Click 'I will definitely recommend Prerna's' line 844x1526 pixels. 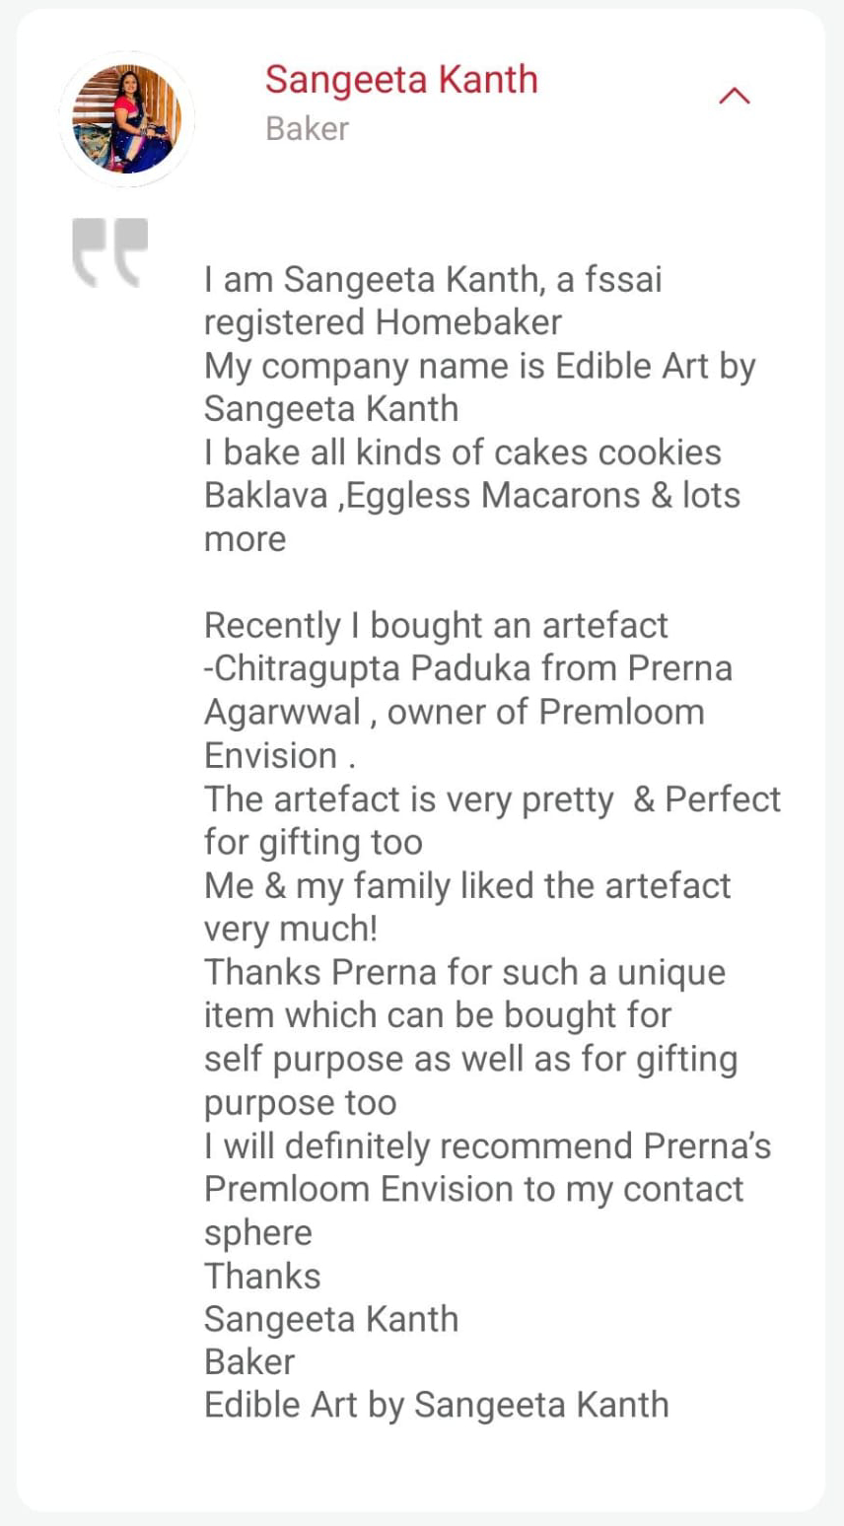(x=487, y=1145)
